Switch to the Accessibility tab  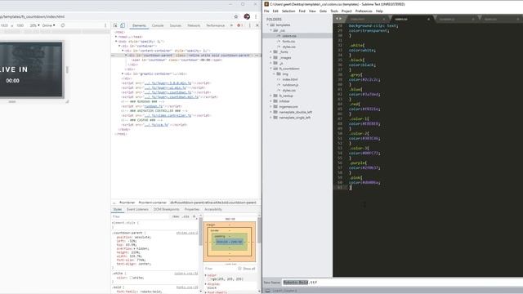tap(213, 209)
